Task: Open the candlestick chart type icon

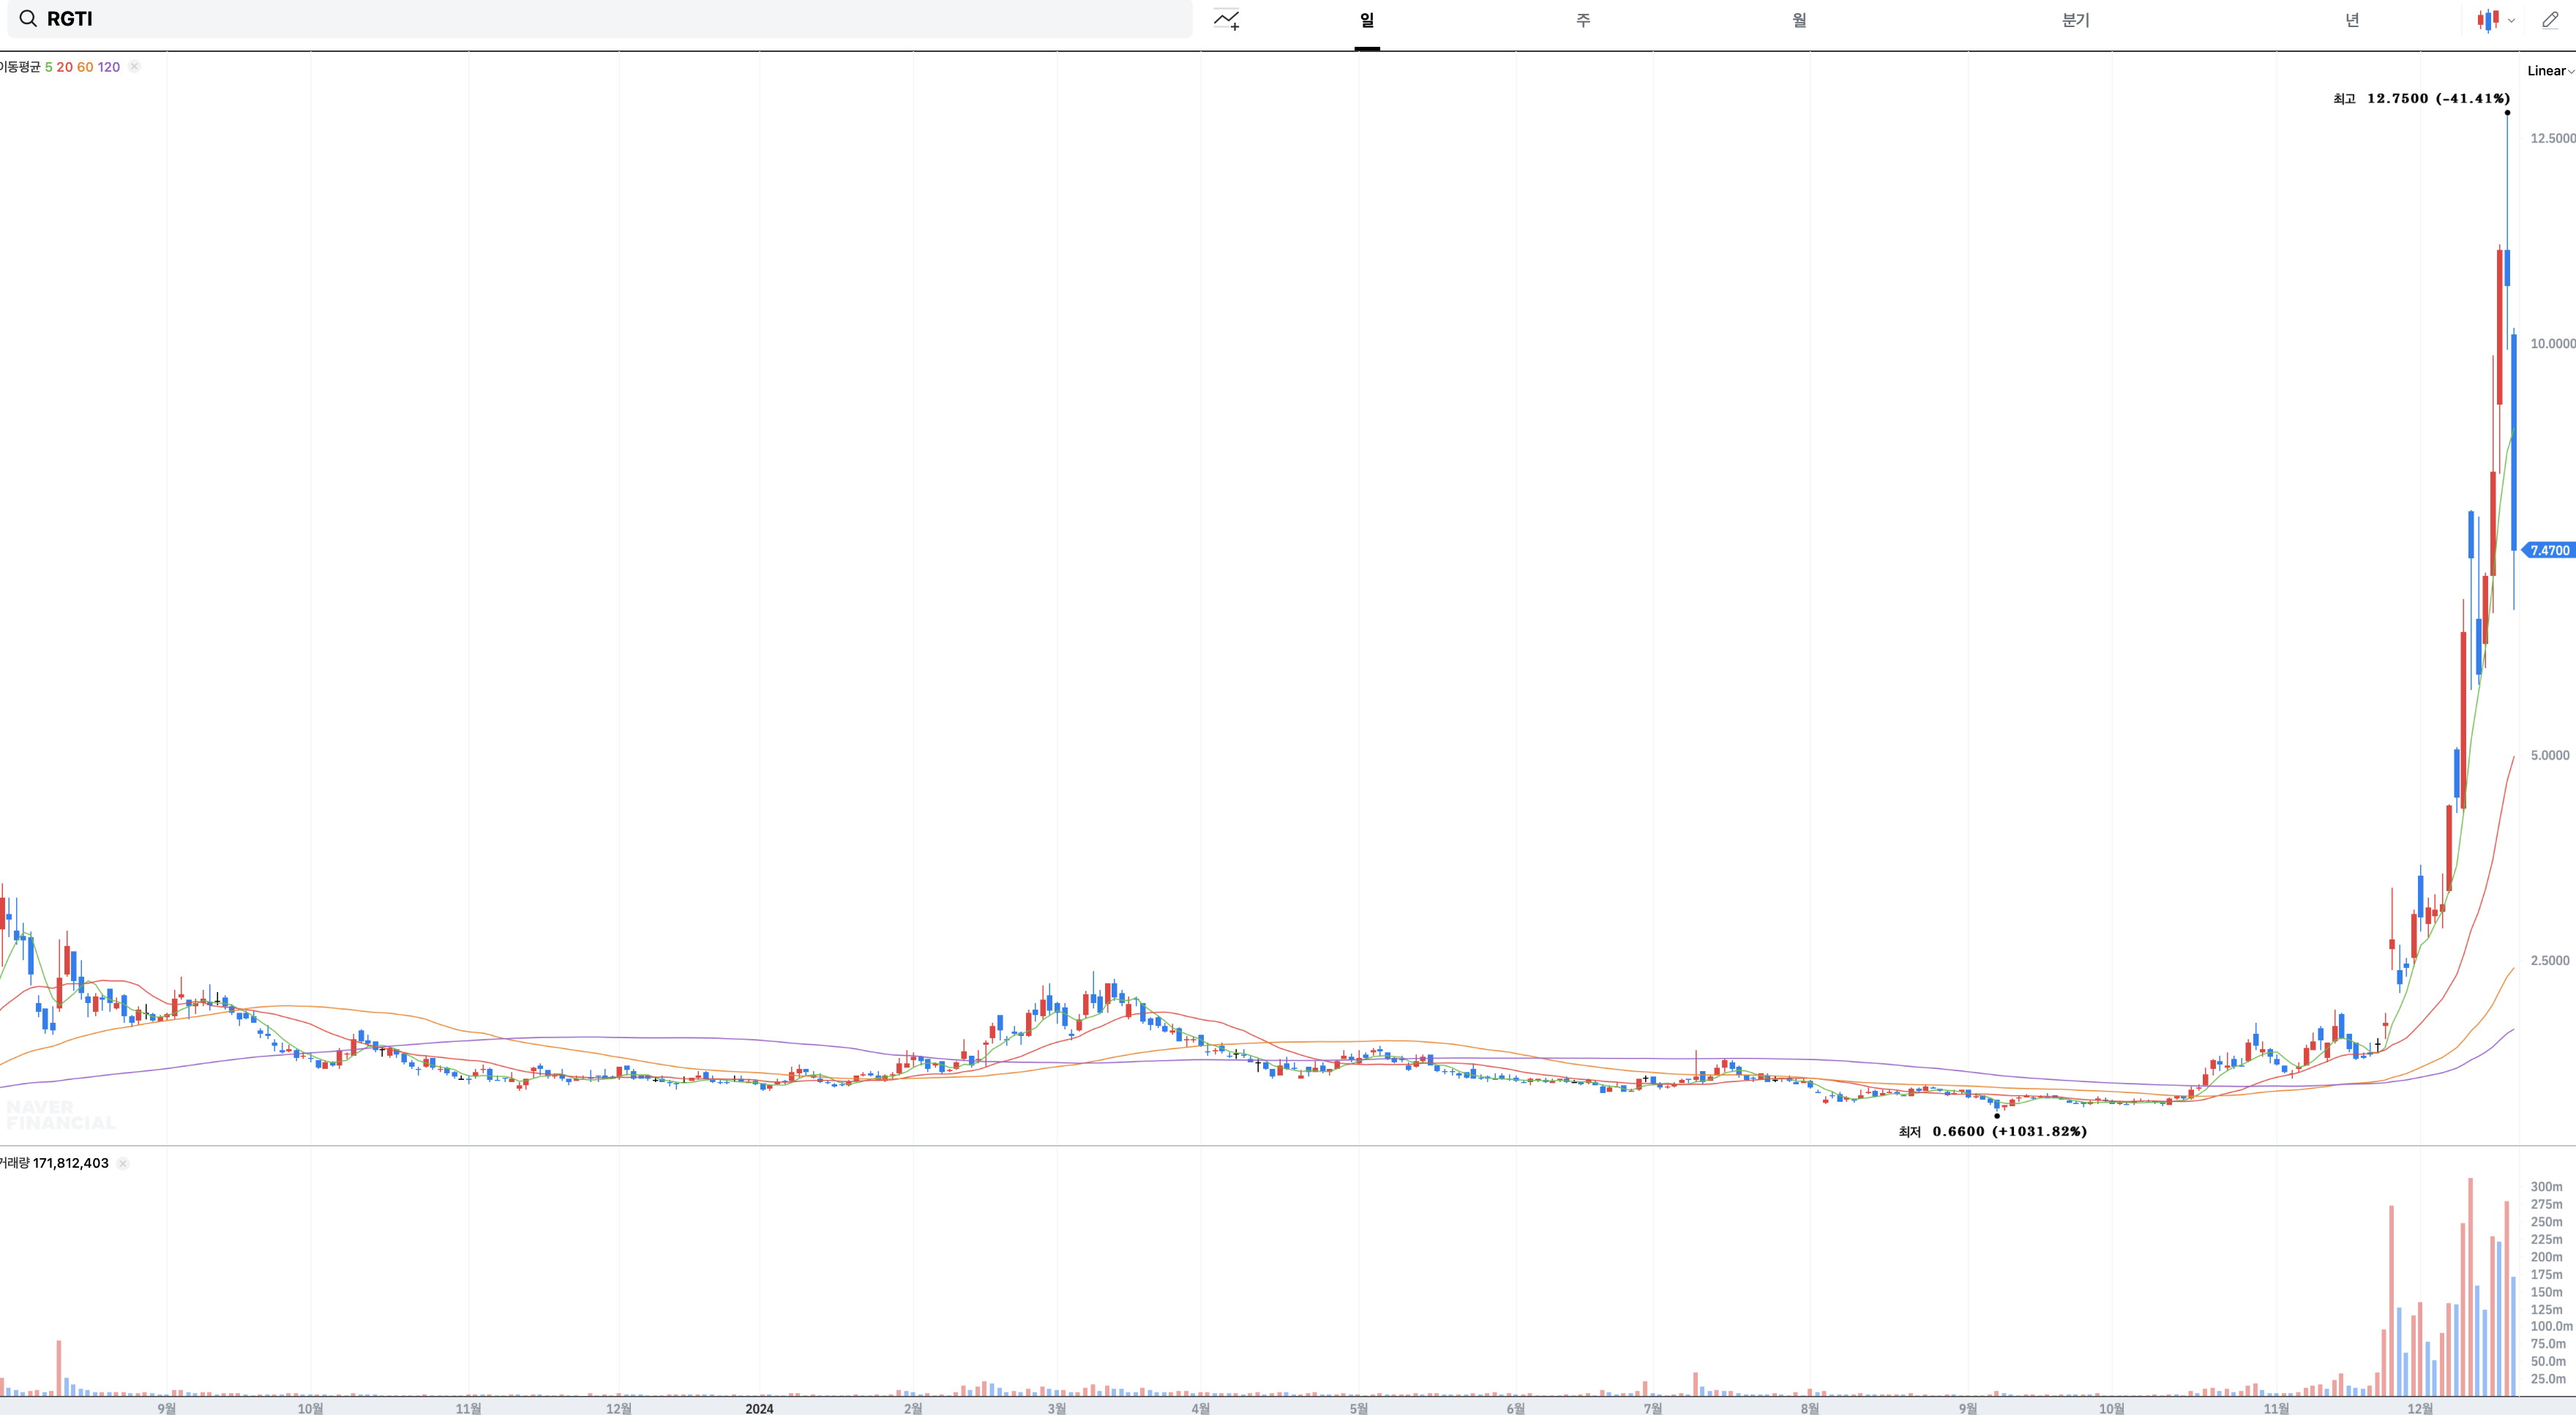Action: point(2487,20)
